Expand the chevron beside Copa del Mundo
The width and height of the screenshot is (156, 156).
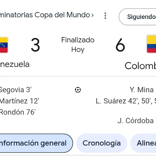click(92, 15)
